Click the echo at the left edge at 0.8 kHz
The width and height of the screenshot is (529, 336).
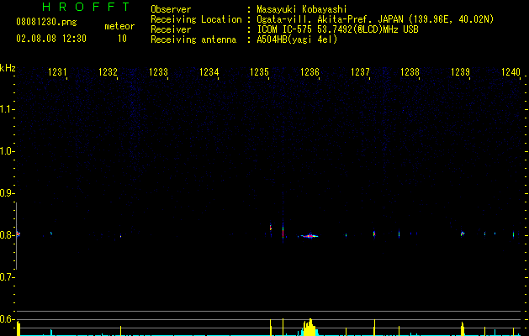19,234
